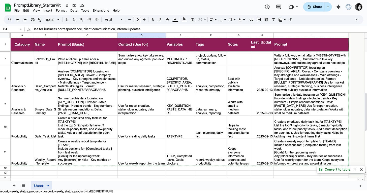Open the name box dropdown next to D4
This screenshot has width=367, height=193.
tap(21, 29)
